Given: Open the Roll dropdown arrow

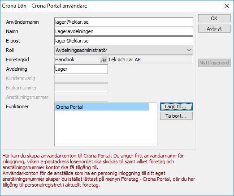Looking at the screenshot, I should click(189, 50).
